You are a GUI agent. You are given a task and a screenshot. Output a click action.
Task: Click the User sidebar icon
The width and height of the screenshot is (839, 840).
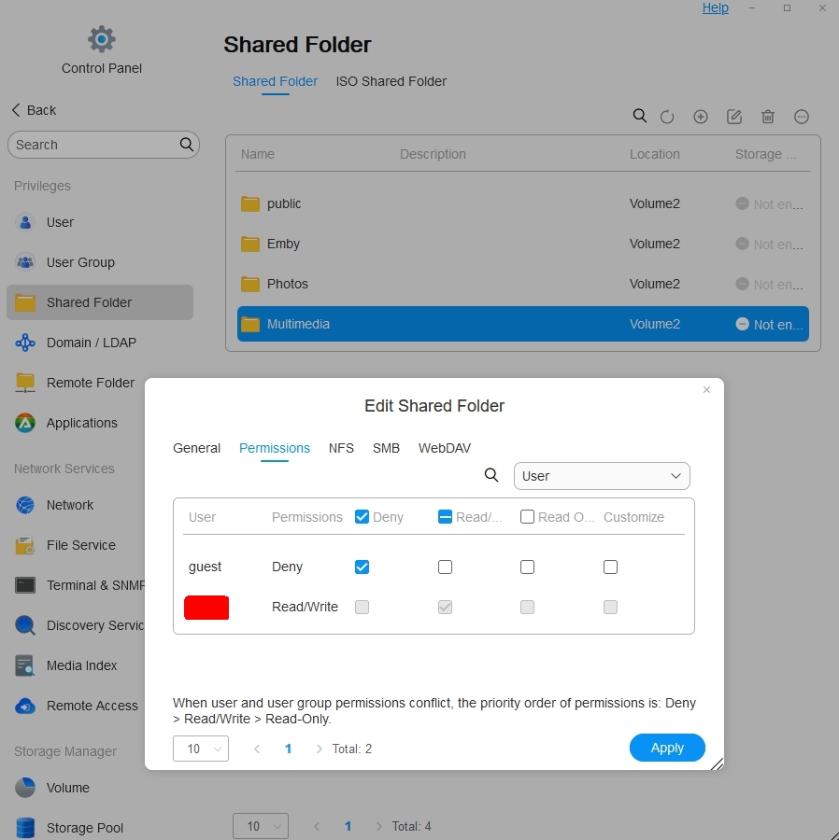click(x=25, y=222)
